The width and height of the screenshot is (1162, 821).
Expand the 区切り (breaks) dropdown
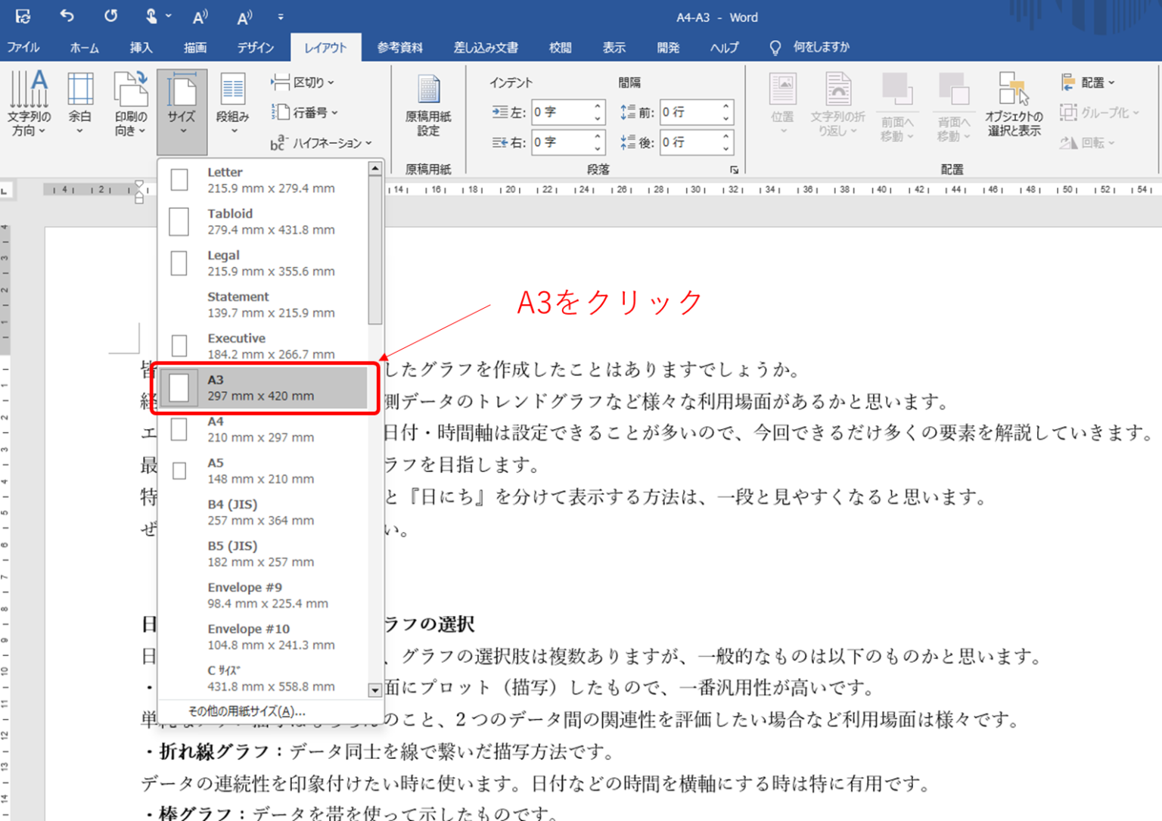tap(303, 82)
